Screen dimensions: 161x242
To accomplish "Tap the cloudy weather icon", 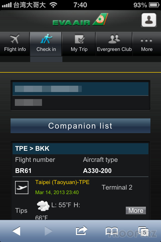I will pyautogui.click(x=43, y=206).
